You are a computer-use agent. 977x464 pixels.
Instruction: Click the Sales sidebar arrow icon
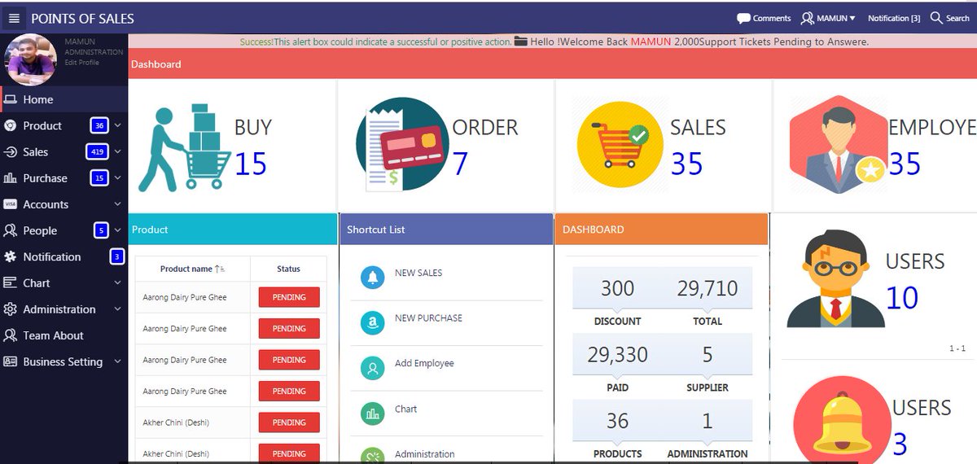(x=11, y=151)
